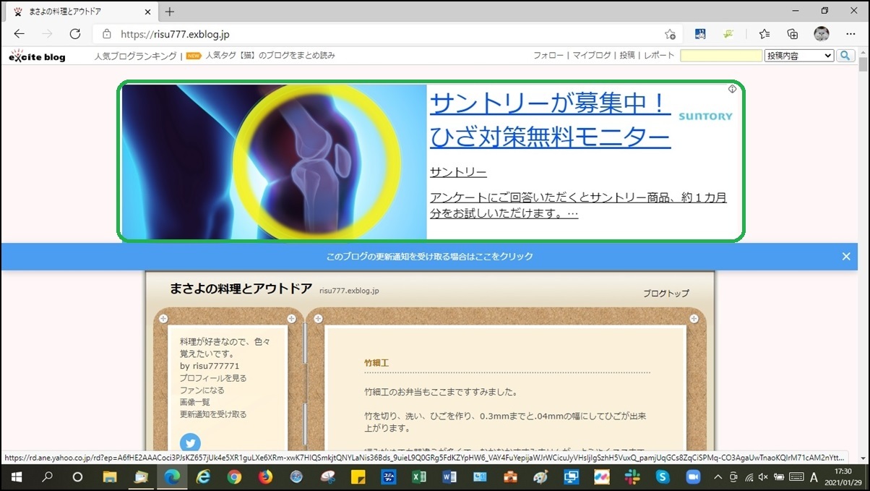
Task: Click the browser profile avatar
Action: pyautogui.click(x=821, y=34)
